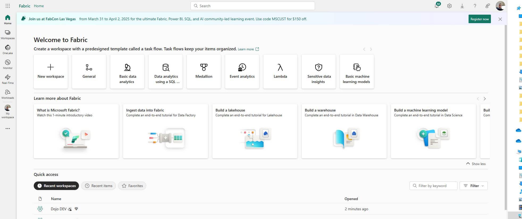Click the Dojo DEV workspace icon

pos(40,209)
